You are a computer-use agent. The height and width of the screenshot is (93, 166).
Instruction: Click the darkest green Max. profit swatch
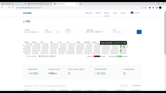(121, 56)
